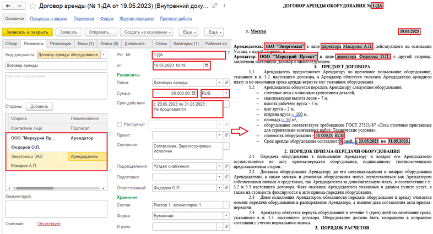
Task: Switch to the Визы (1) tab
Action: tap(85, 43)
